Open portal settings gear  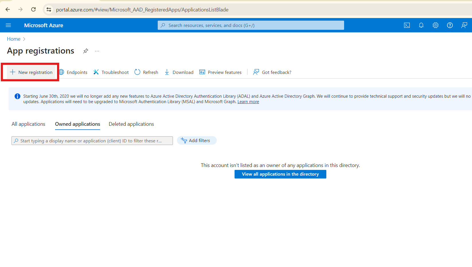435,25
